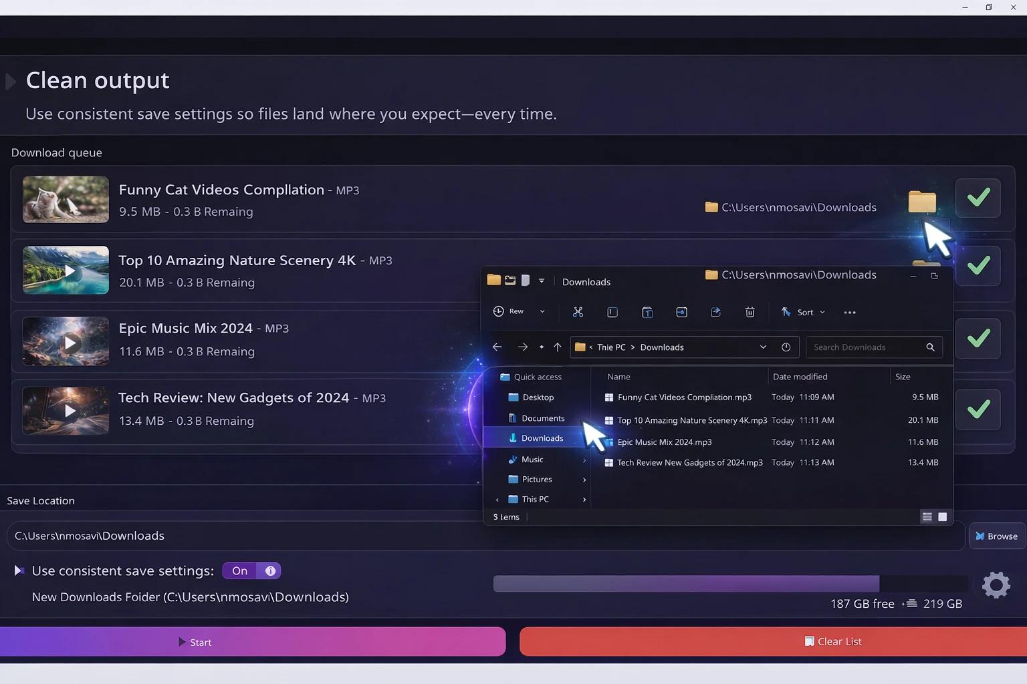Toggle checkmark for Funny Cat Videos Compilation
1027x684 pixels.
click(x=978, y=198)
